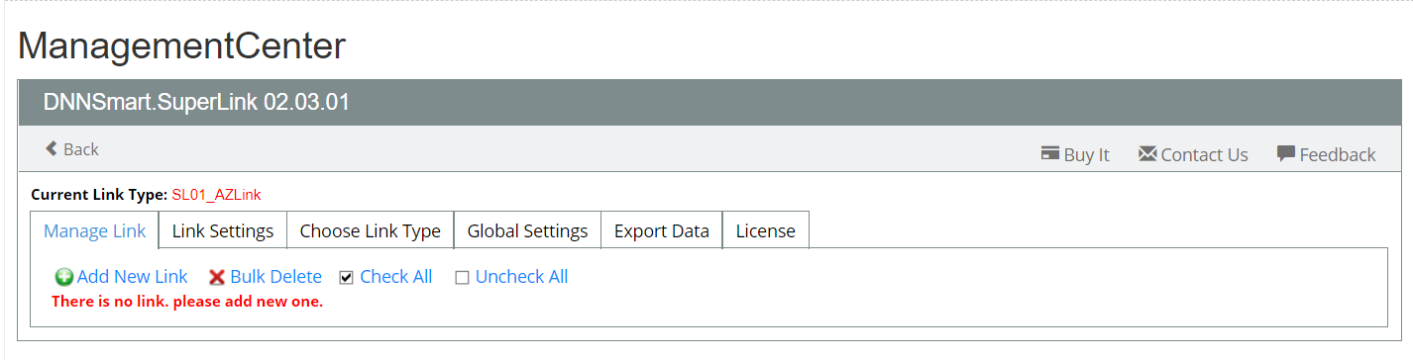Viewport: 1413px width, 360px height.
Task: Click the green plus icon for Add New Link
Action: pos(63,277)
